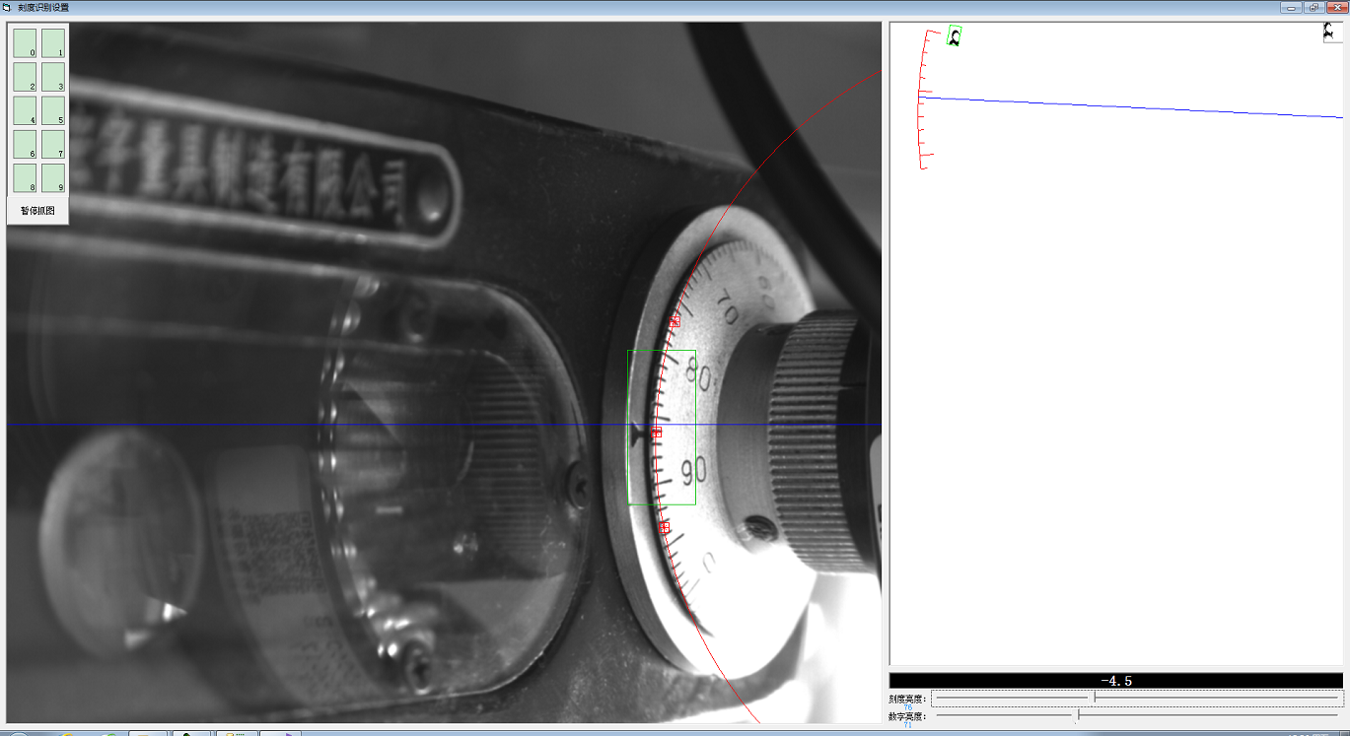Click the red marker on the blue line
This screenshot has width=1350, height=736.
click(657, 432)
